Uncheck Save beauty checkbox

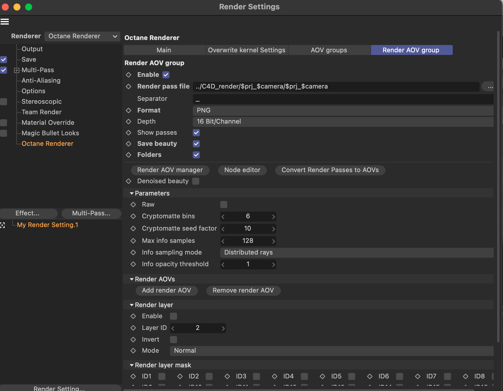[x=196, y=144]
